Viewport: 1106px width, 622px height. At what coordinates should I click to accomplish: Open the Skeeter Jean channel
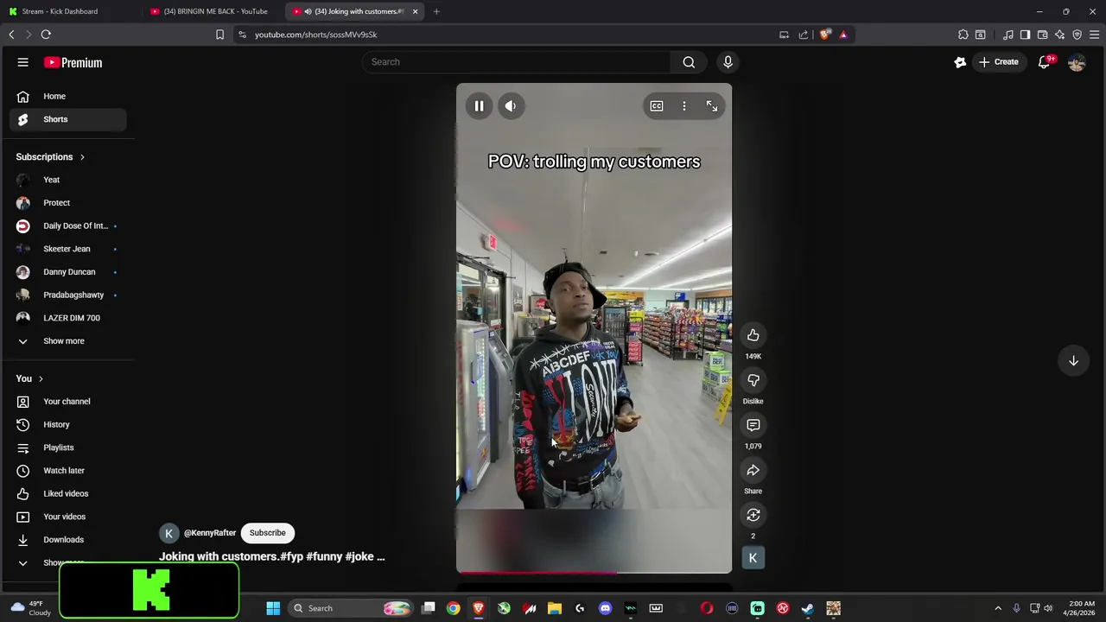click(x=68, y=249)
